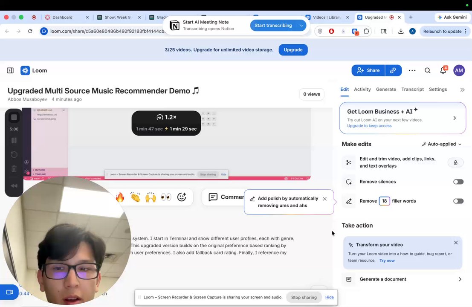Switch to the Transcript tab

pos(412,90)
